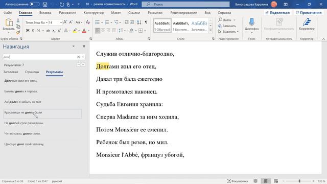The width and height of the screenshot is (327, 184).
Task: Open the Файл menu
Action: coord(8,13)
